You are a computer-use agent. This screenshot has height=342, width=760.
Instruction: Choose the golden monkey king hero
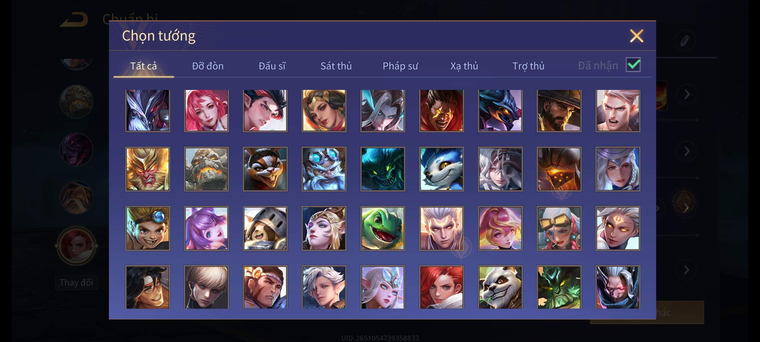pyautogui.click(x=148, y=169)
